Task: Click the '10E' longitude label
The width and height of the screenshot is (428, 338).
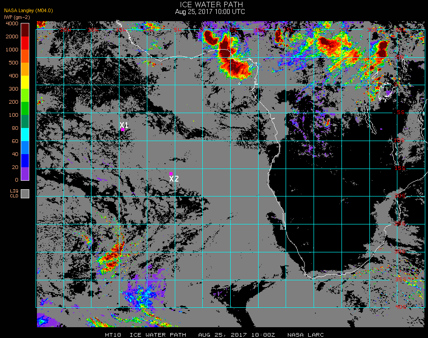Action: click(260, 30)
